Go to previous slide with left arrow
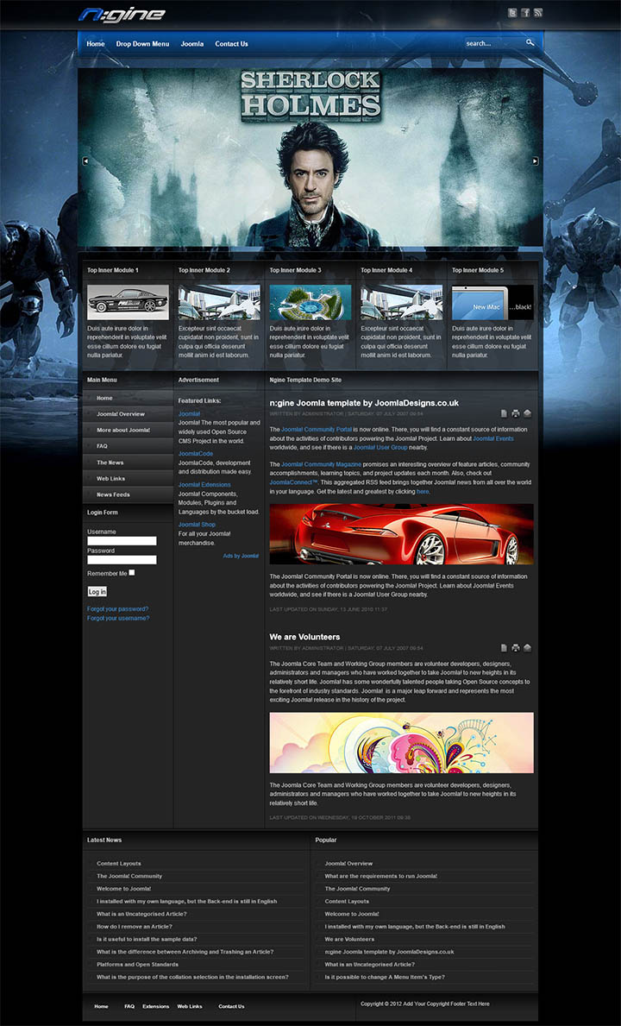Image resolution: width=621 pixels, height=1026 pixels. pyautogui.click(x=85, y=161)
